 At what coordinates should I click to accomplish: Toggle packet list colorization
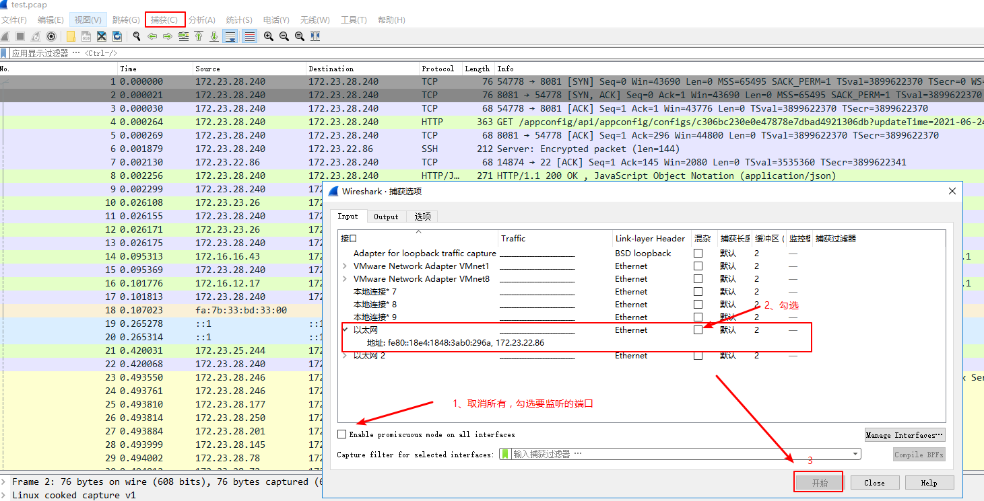click(249, 36)
